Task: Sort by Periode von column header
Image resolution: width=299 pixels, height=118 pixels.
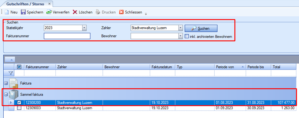Action: click(230, 67)
